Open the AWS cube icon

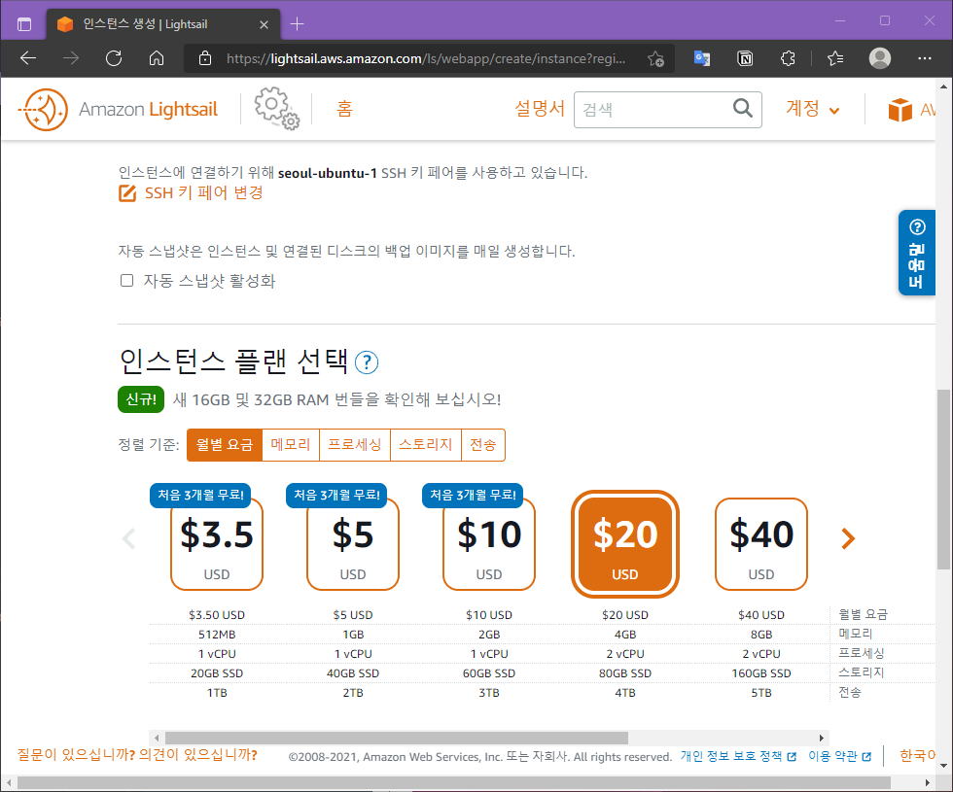tap(900, 110)
